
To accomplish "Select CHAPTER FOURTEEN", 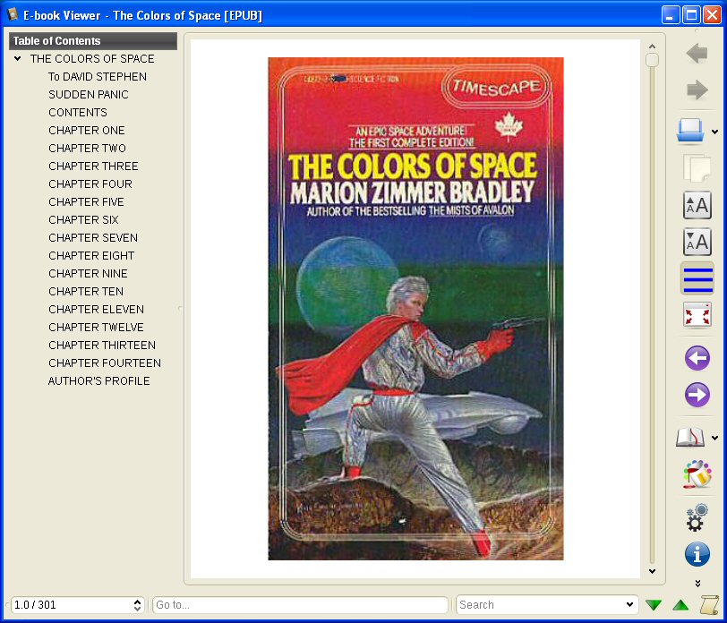I will (x=105, y=363).
